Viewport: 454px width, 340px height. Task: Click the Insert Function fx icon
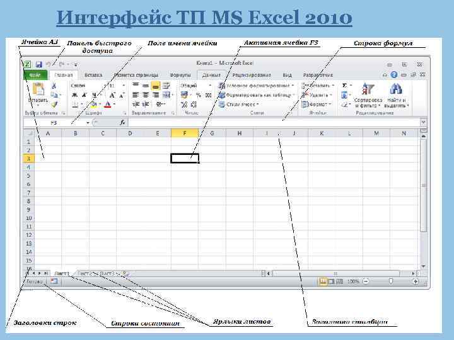click(122, 123)
